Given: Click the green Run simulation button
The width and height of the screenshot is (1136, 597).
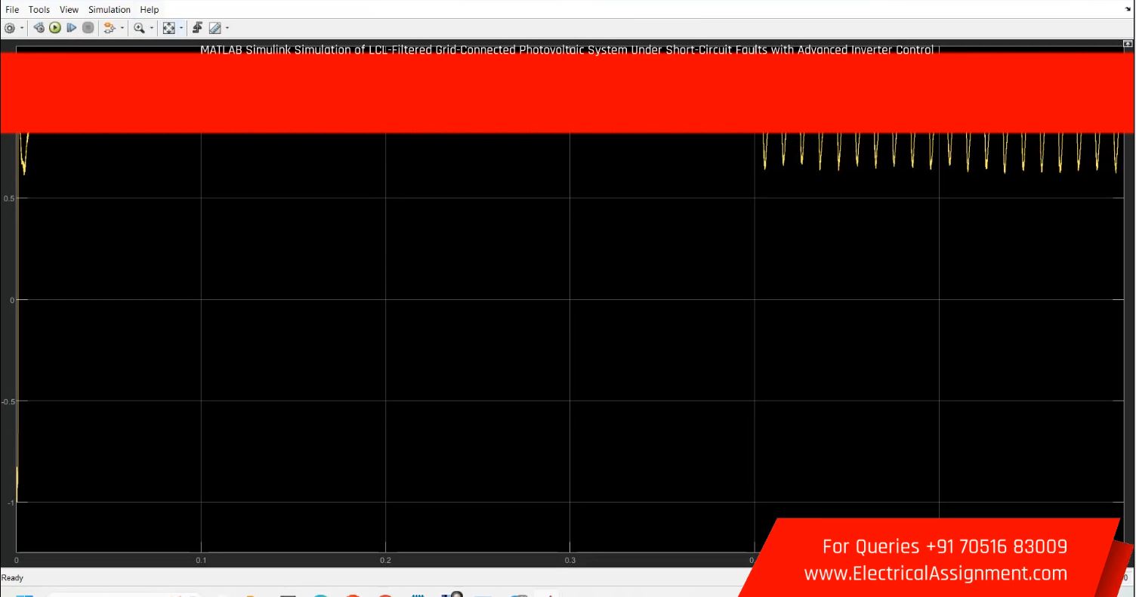Looking at the screenshot, I should [55, 28].
